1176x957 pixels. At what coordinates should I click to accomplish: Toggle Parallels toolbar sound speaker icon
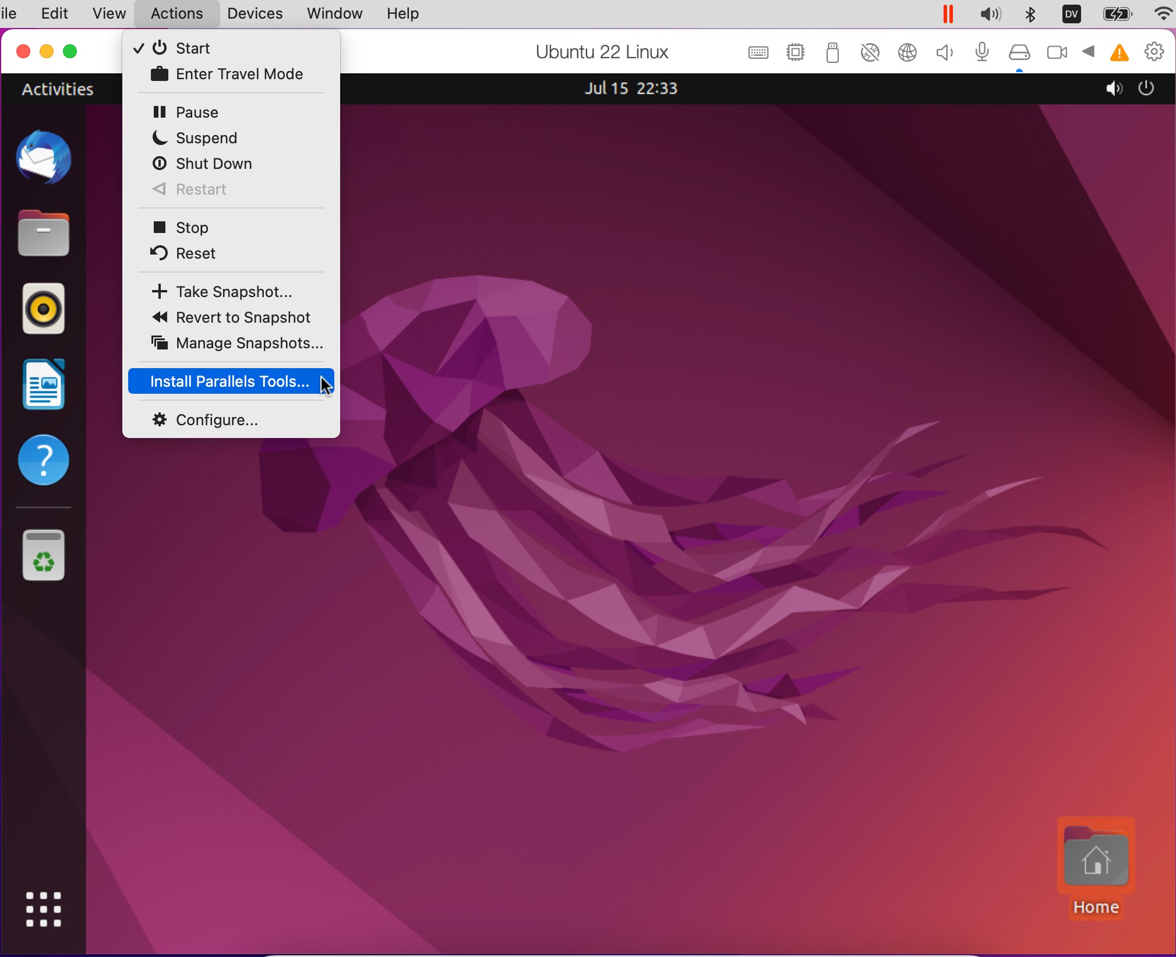[944, 53]
